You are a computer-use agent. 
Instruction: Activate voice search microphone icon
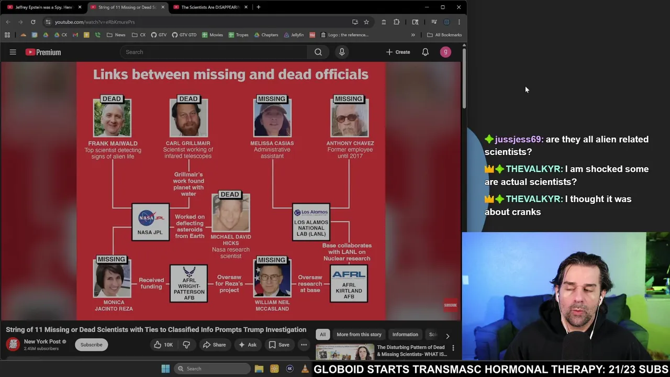(x=342, y=52)
